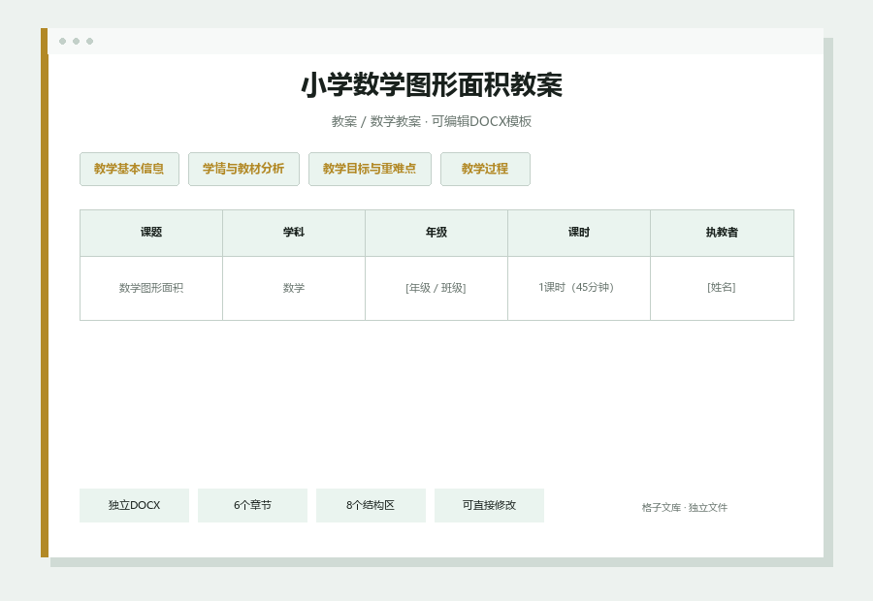Image resolution: width=873 pixels, height=601 pixels.
Task: Click the title 小学数学图形面积教案
Action: coord(432,84)
